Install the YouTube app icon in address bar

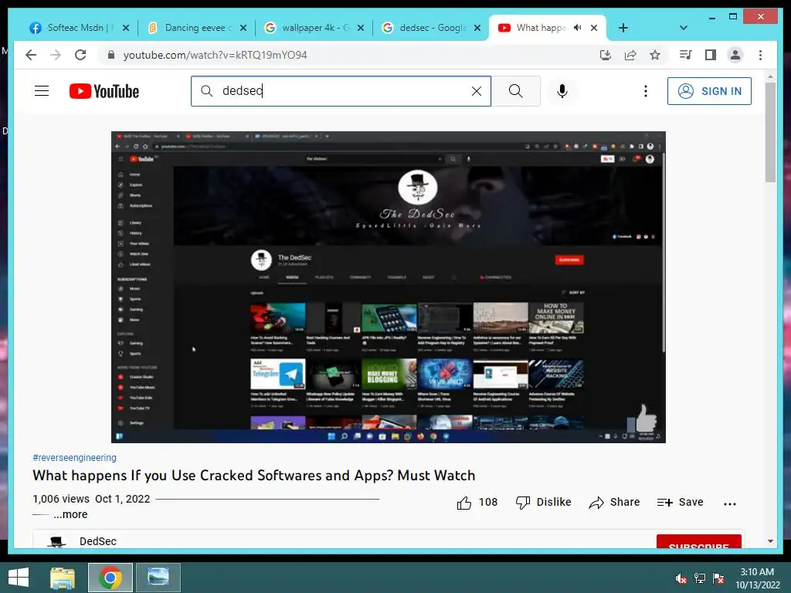[x=606, y=55]
